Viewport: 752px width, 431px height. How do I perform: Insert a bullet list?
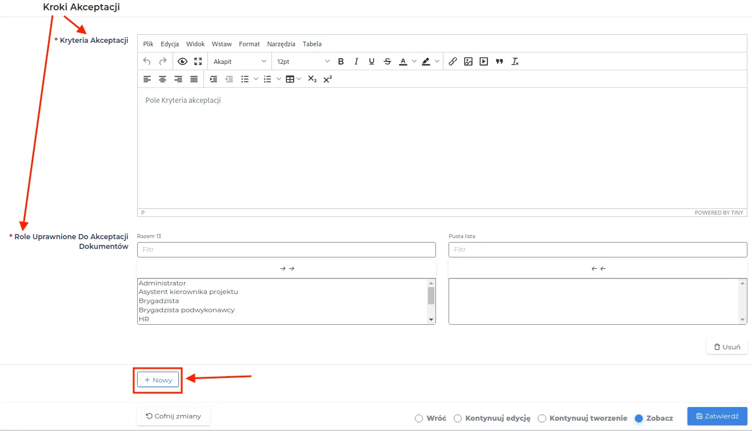(x=245, y=79)
